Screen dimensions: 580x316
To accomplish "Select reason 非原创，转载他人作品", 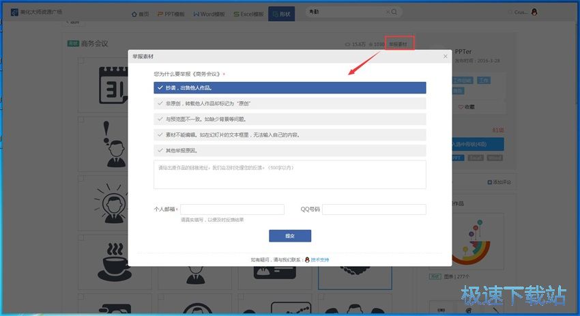I will point(289,104).
